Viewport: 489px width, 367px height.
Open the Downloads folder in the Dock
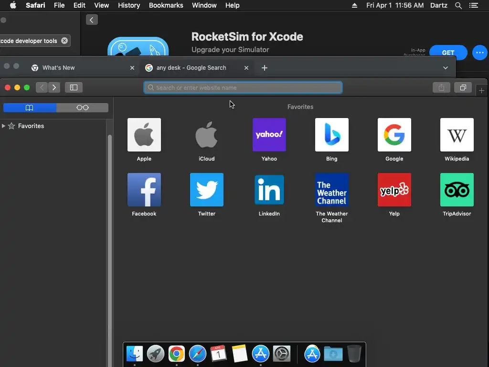point(333,354)
